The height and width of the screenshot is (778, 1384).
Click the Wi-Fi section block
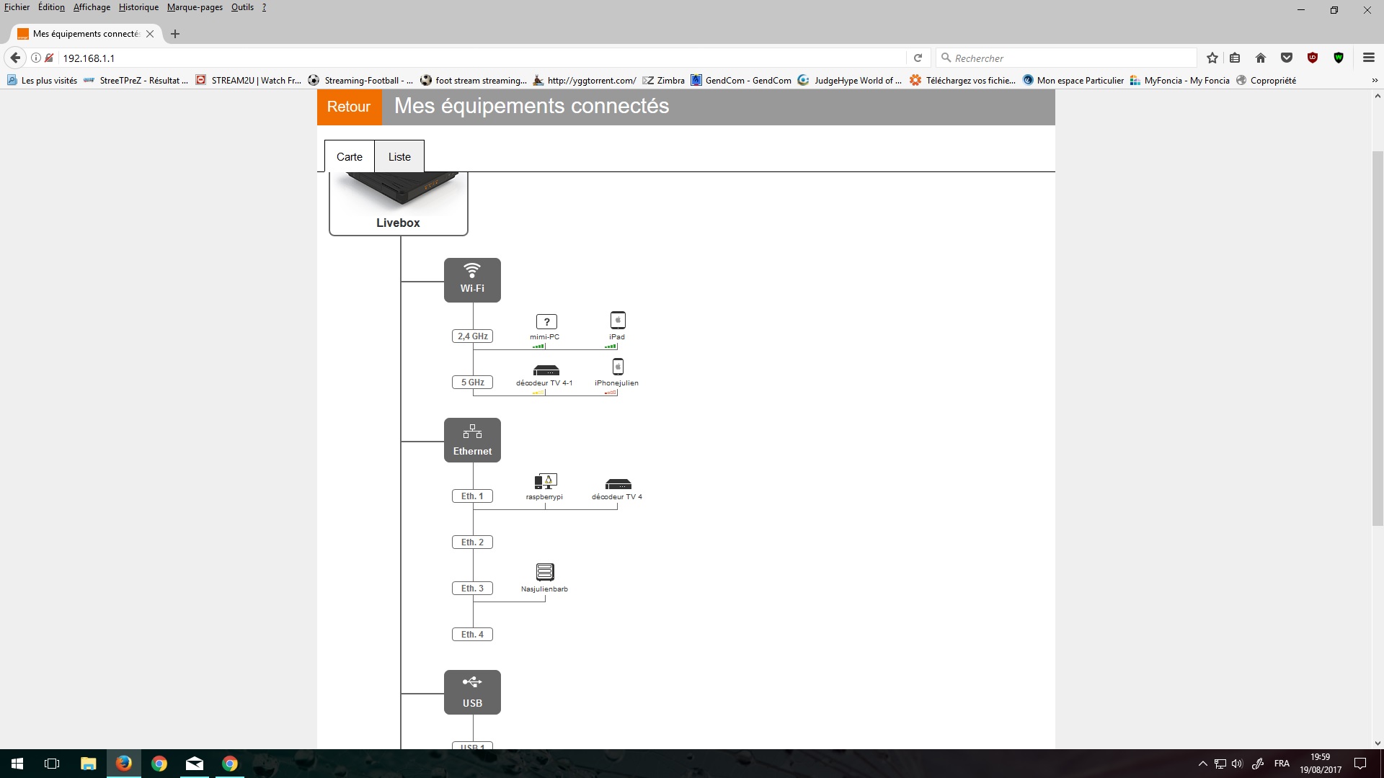pos(472,280)
